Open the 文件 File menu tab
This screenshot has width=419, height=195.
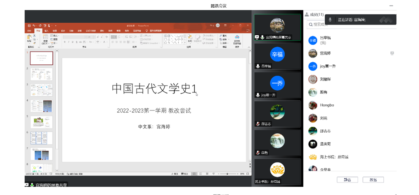(29, 31)
